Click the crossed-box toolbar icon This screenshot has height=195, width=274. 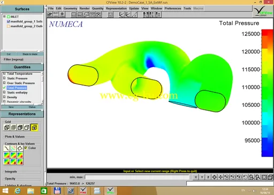(x=99, y=14)
